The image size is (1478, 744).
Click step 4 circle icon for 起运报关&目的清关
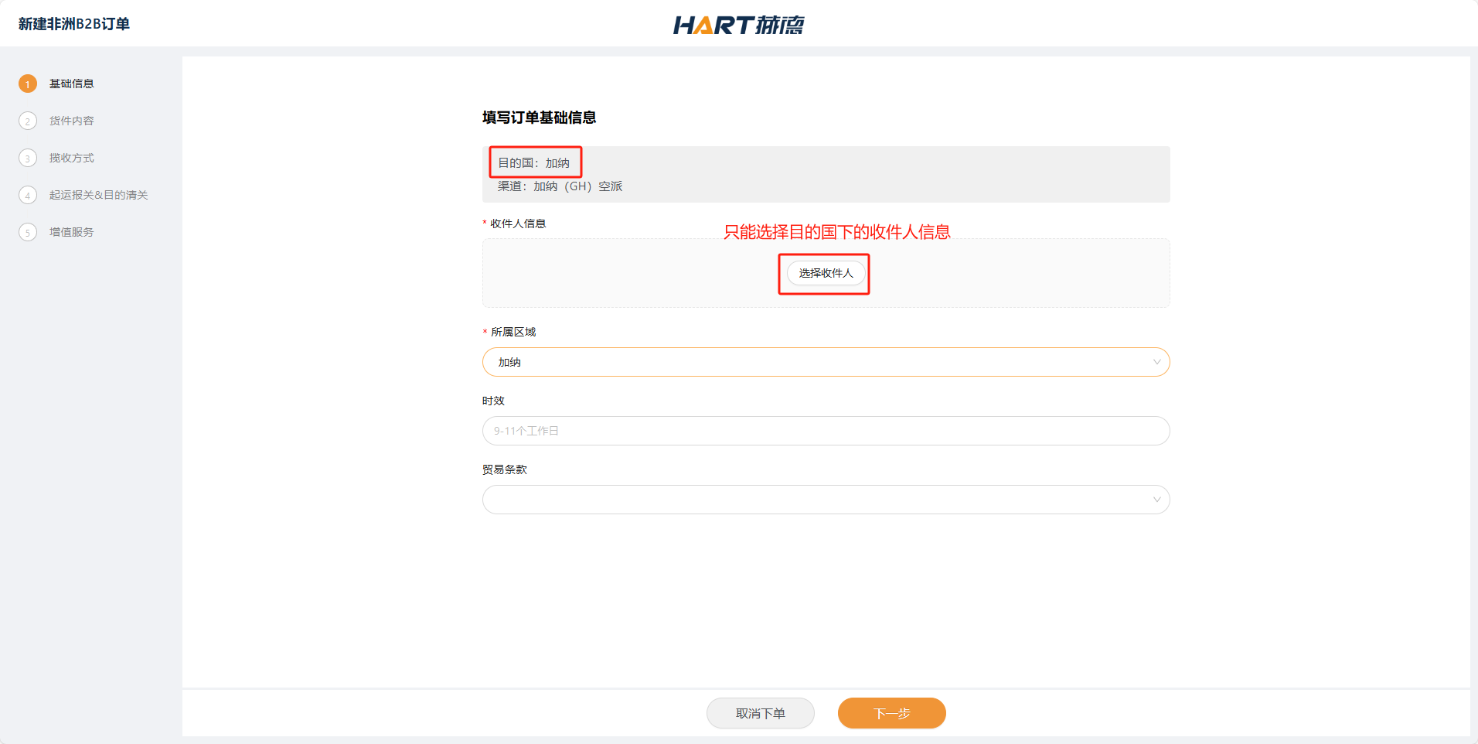point(28,195)
